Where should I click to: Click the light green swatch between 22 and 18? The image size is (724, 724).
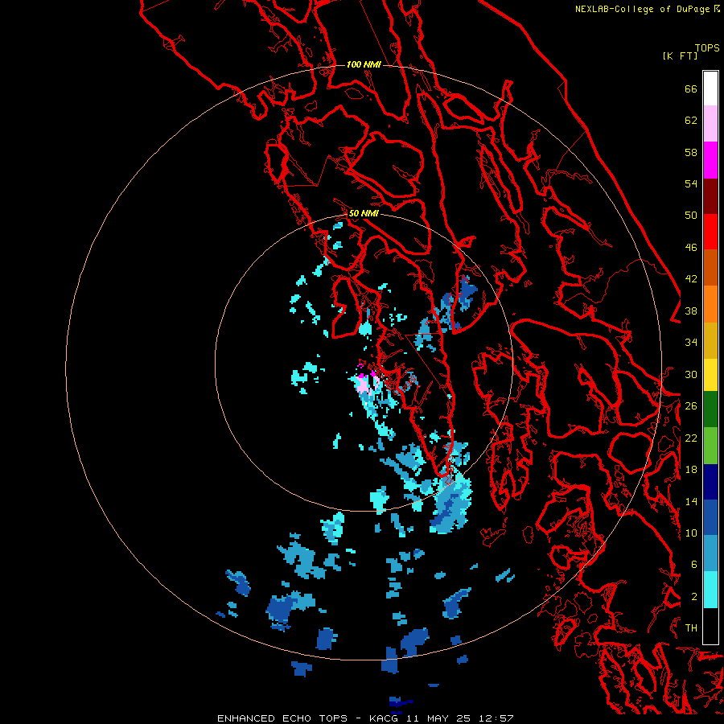pos(710,446)
